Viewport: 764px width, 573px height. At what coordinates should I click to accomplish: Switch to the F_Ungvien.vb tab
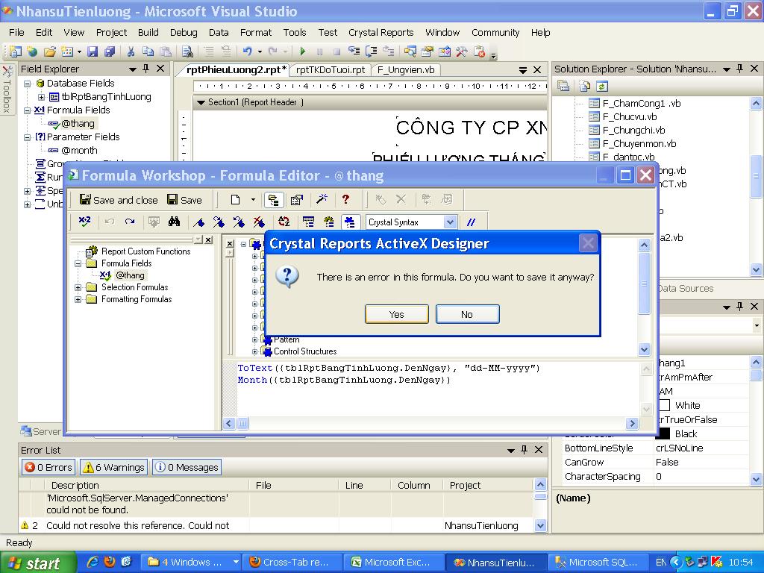click(406, 69)
